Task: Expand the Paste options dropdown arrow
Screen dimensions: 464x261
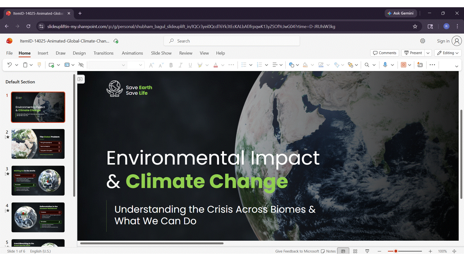Action: 32,65
